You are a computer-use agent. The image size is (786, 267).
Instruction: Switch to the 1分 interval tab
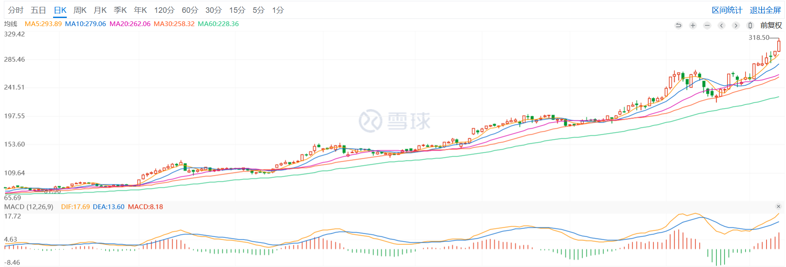pyautogui.click(x=278, y=10)
